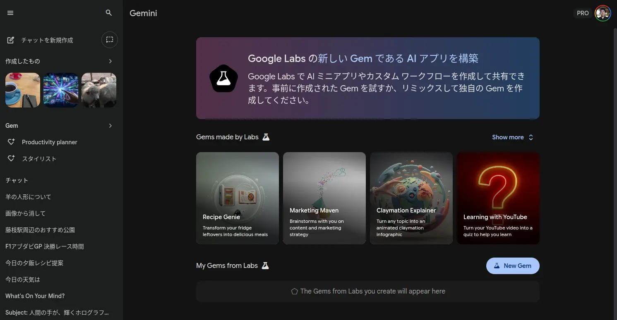Open the Claymation Explainer gem card
The height and width of the screenshot is (320, 617).
click(x=411, y=198)
